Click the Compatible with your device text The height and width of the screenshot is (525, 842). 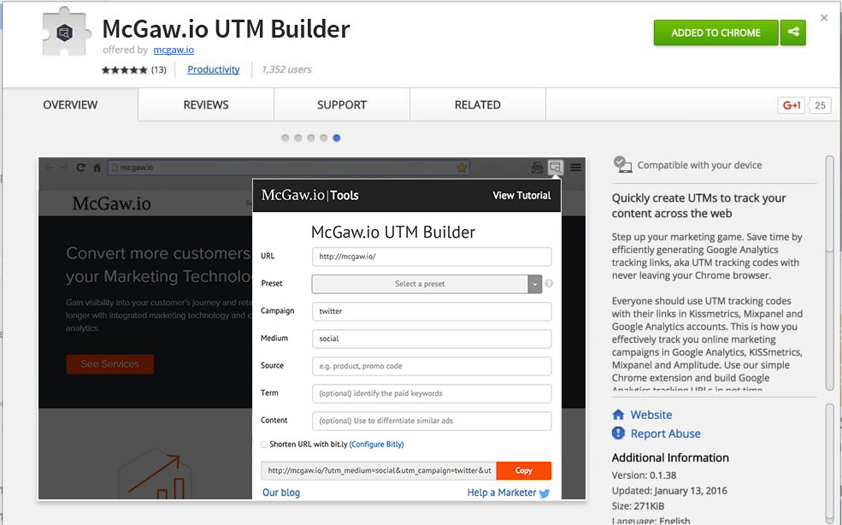pyautogui.click(x=700, y=165)
